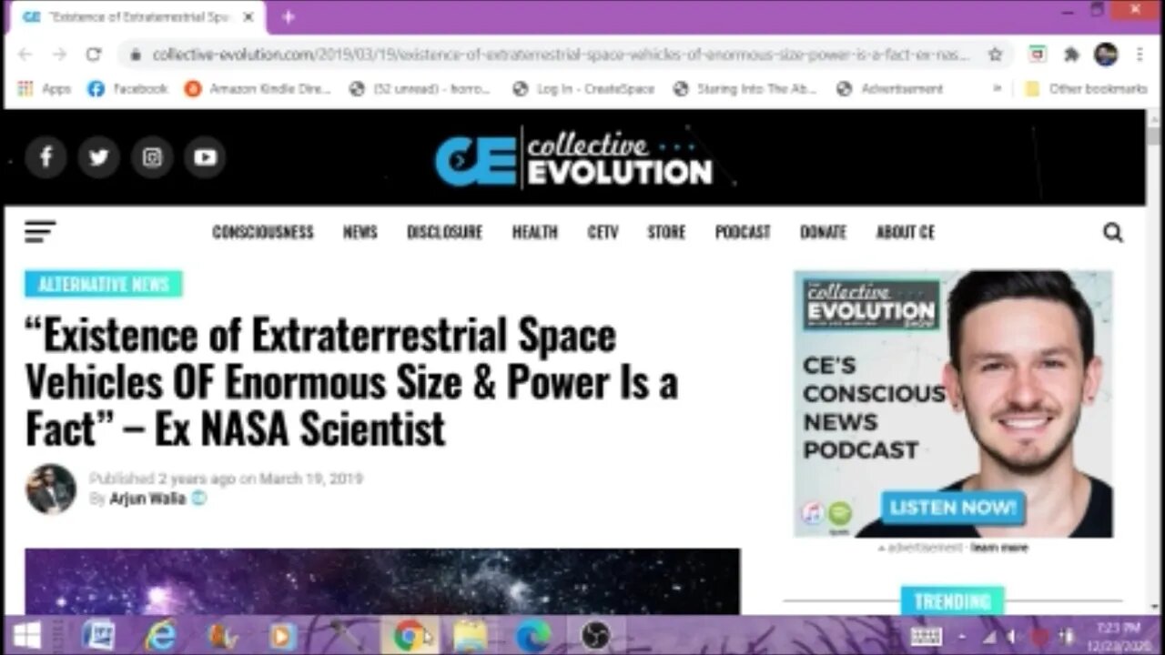Open Collective Evolution Twitter icon
The width and height of the screenshot is (1165, 655).
click(98, 157)
